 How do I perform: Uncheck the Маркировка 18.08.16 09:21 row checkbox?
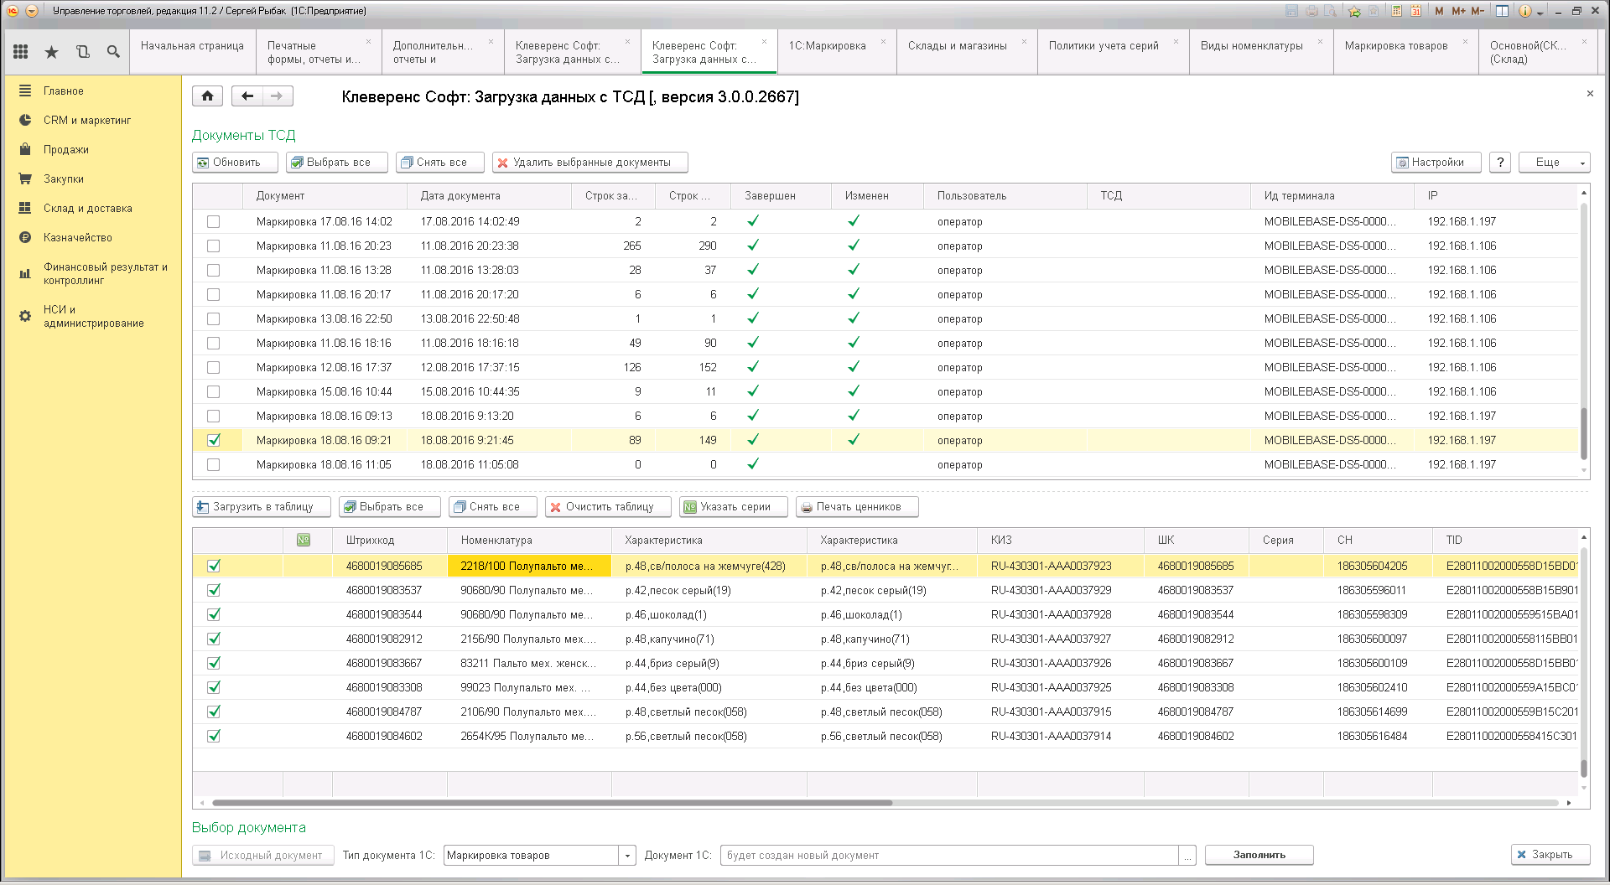pyautogui.click(x=214, y=440)
